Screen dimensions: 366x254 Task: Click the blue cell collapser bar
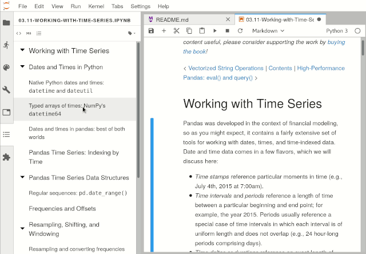[152, 184]
